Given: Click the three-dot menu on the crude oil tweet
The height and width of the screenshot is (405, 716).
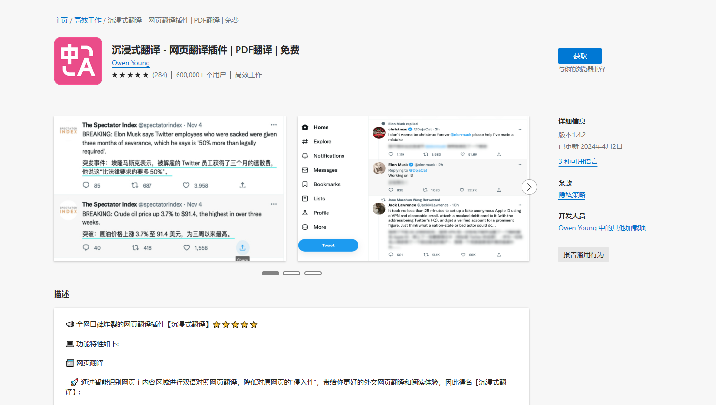Looking at the screenshot, I should [x=274, y=204].
